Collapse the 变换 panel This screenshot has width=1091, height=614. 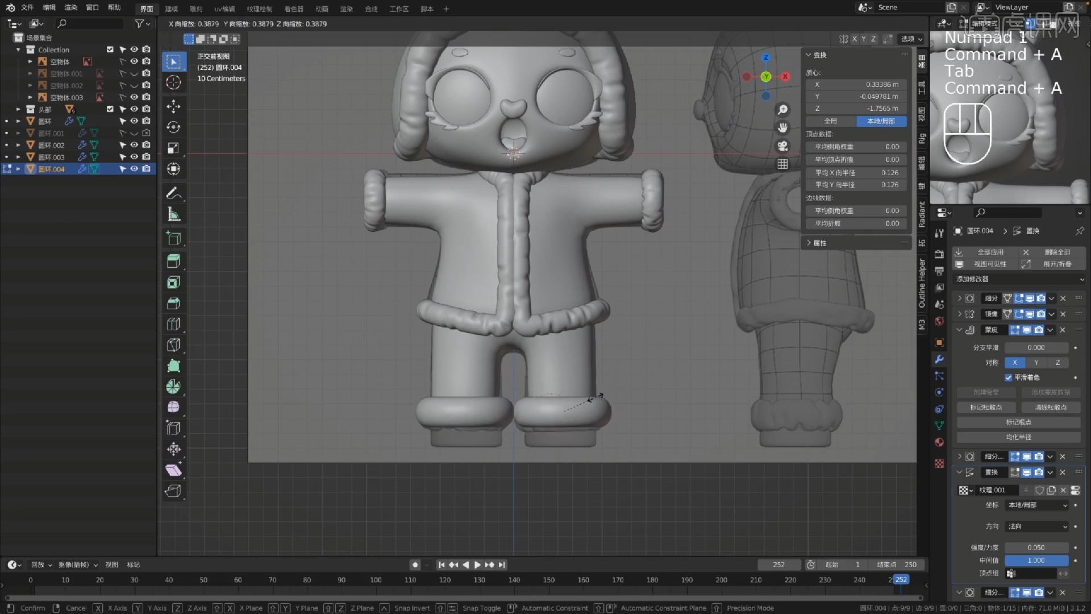click(x=809, y=55)
